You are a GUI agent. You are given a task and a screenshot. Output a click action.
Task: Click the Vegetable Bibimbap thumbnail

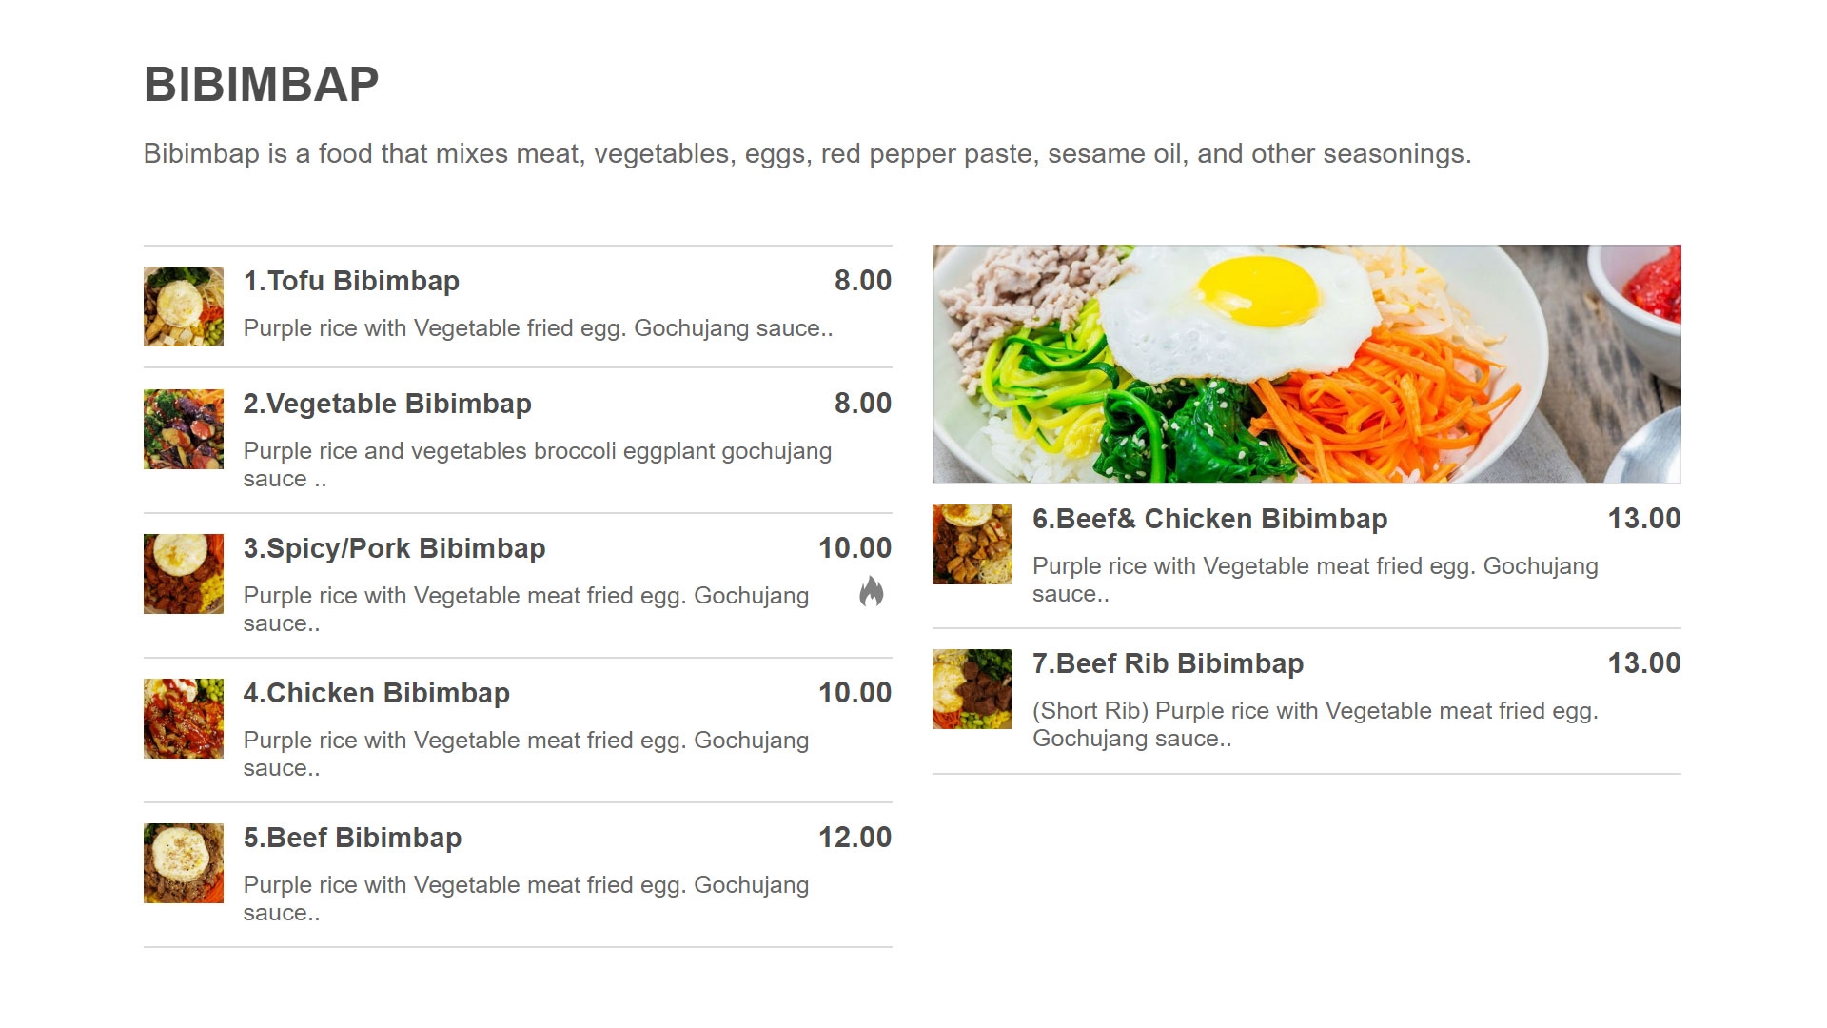[x=184, y=429]
